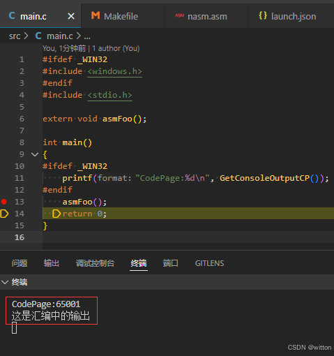Click the ASM file icon on nasm.asm tab

point(179,15)
